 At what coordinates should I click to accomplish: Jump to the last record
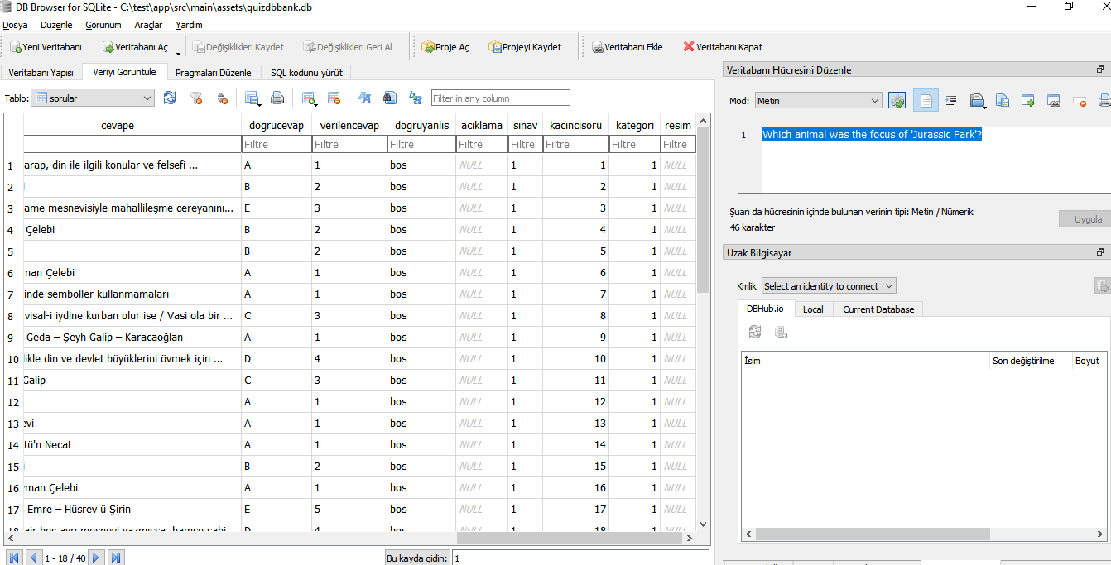coord(116,558)
